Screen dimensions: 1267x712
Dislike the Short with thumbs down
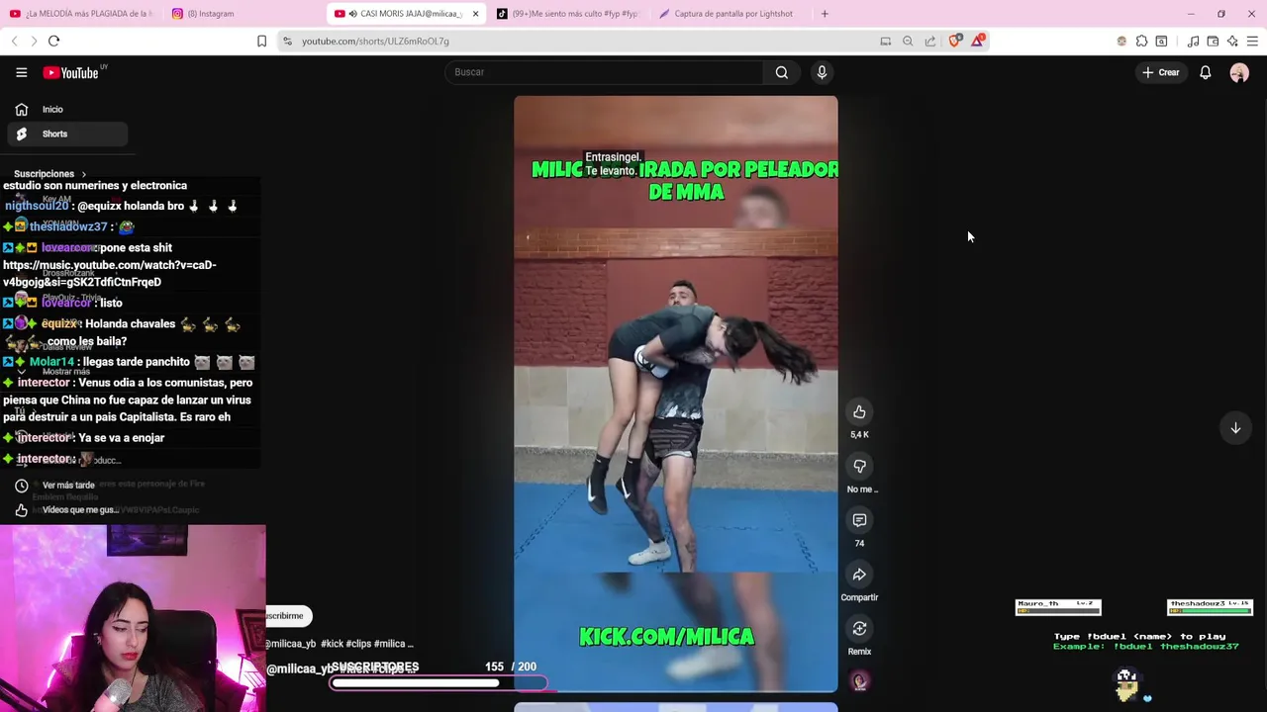point(859,466)
